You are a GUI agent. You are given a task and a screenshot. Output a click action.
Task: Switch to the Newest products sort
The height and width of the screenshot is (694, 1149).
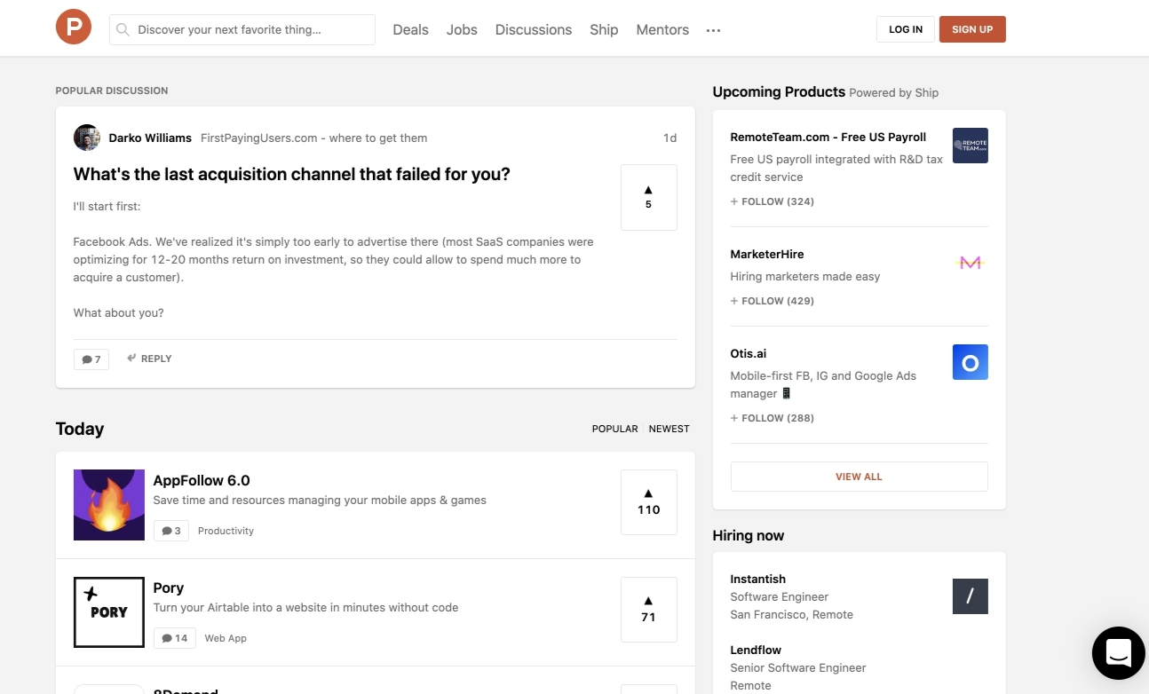pyautogui.click(x=669, y=429)
